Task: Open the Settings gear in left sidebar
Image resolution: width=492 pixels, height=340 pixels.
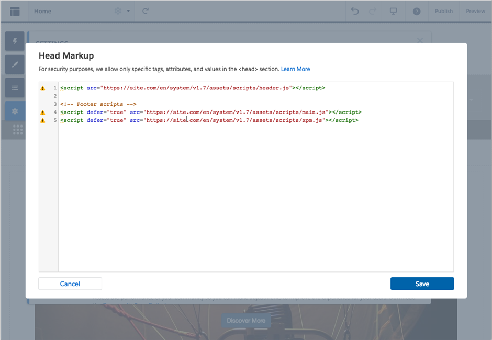Action: (x=15, y=111)
